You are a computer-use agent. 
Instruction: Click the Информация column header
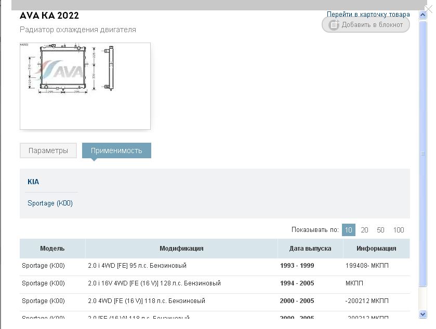(x=376, y=249)
